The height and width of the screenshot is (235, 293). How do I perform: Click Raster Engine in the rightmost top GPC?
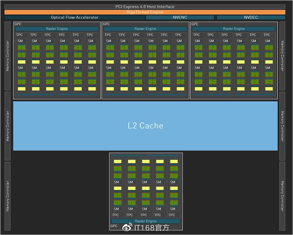tap(234, 29)
